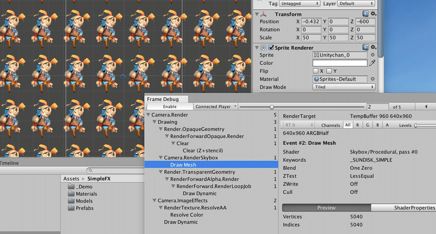Toggle the Sprite Renderer enabled checkbox
Viewport: 436px width, 234px height.
[x=271, y=47]
